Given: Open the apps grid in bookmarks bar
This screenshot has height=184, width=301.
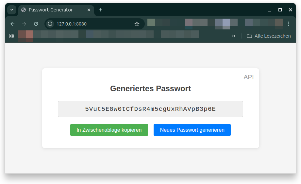Looking at the screenshot, I should pyautogui.click(x=12, y=36).
